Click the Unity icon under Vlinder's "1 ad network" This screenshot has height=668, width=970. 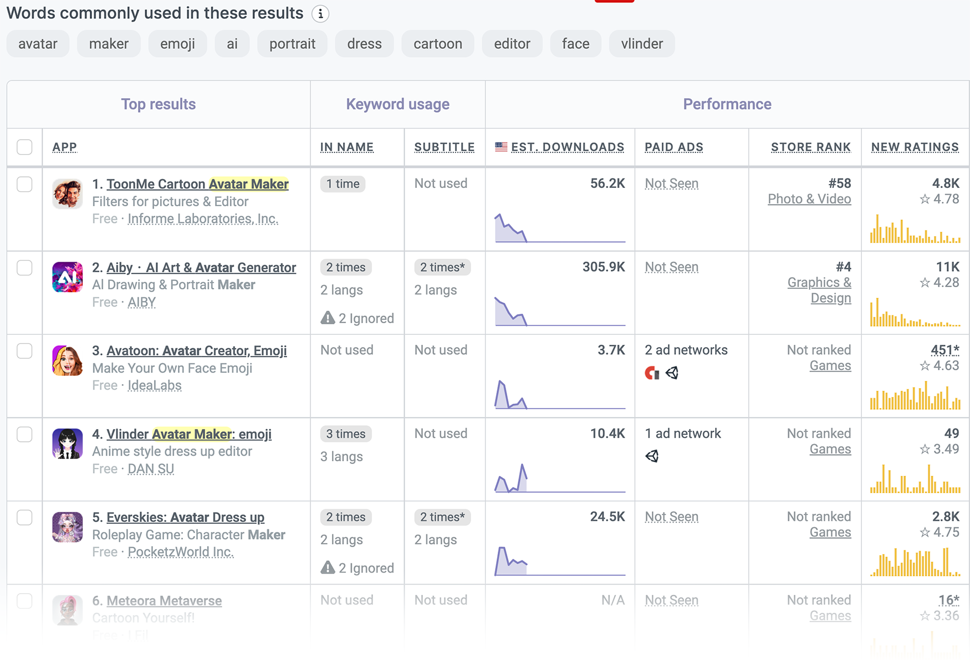(x=652, y=456)
